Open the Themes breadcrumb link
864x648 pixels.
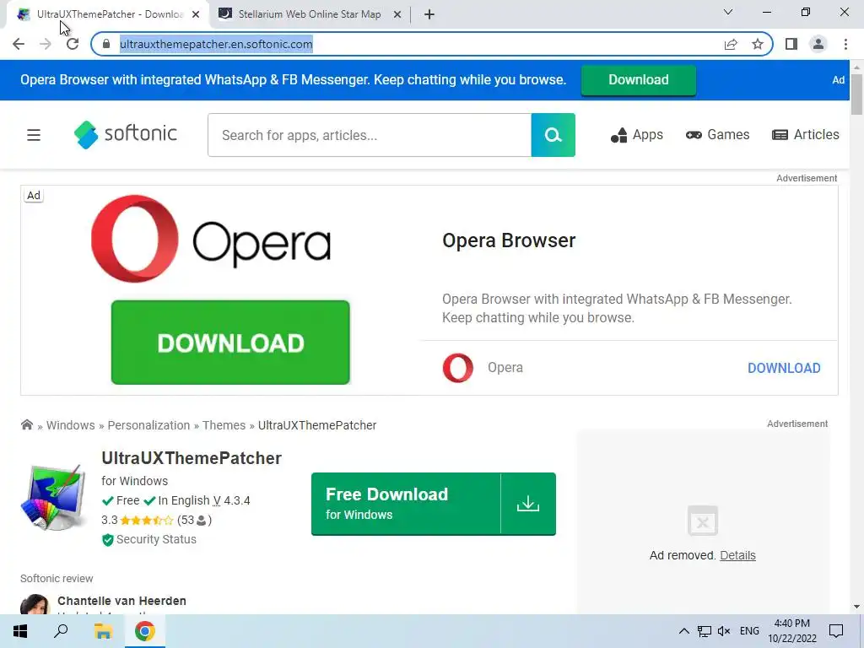224,425
